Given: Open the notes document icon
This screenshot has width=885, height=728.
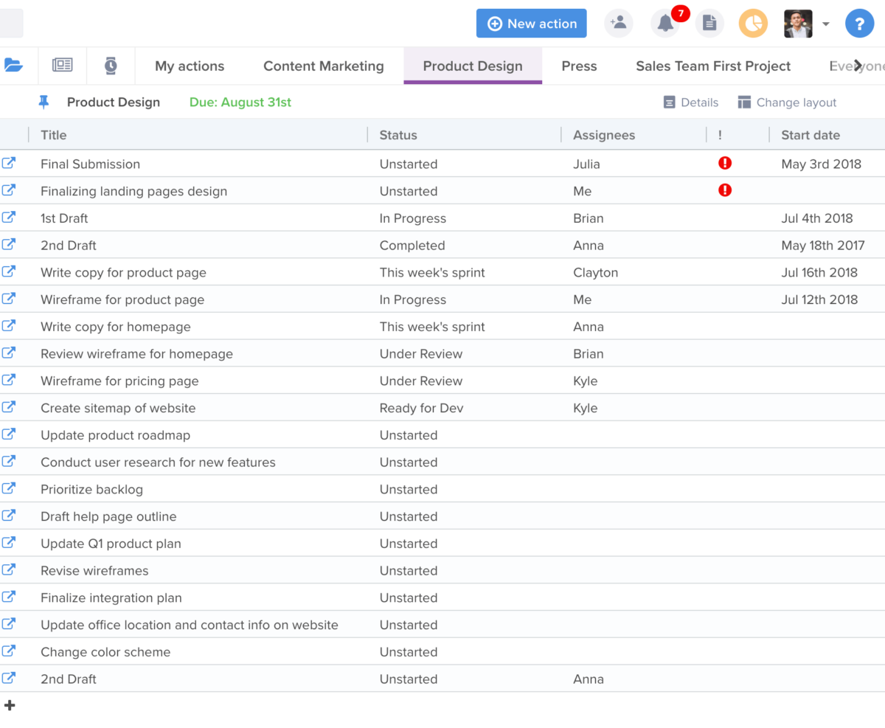Looking at the screenshot, I should point(709,23).
